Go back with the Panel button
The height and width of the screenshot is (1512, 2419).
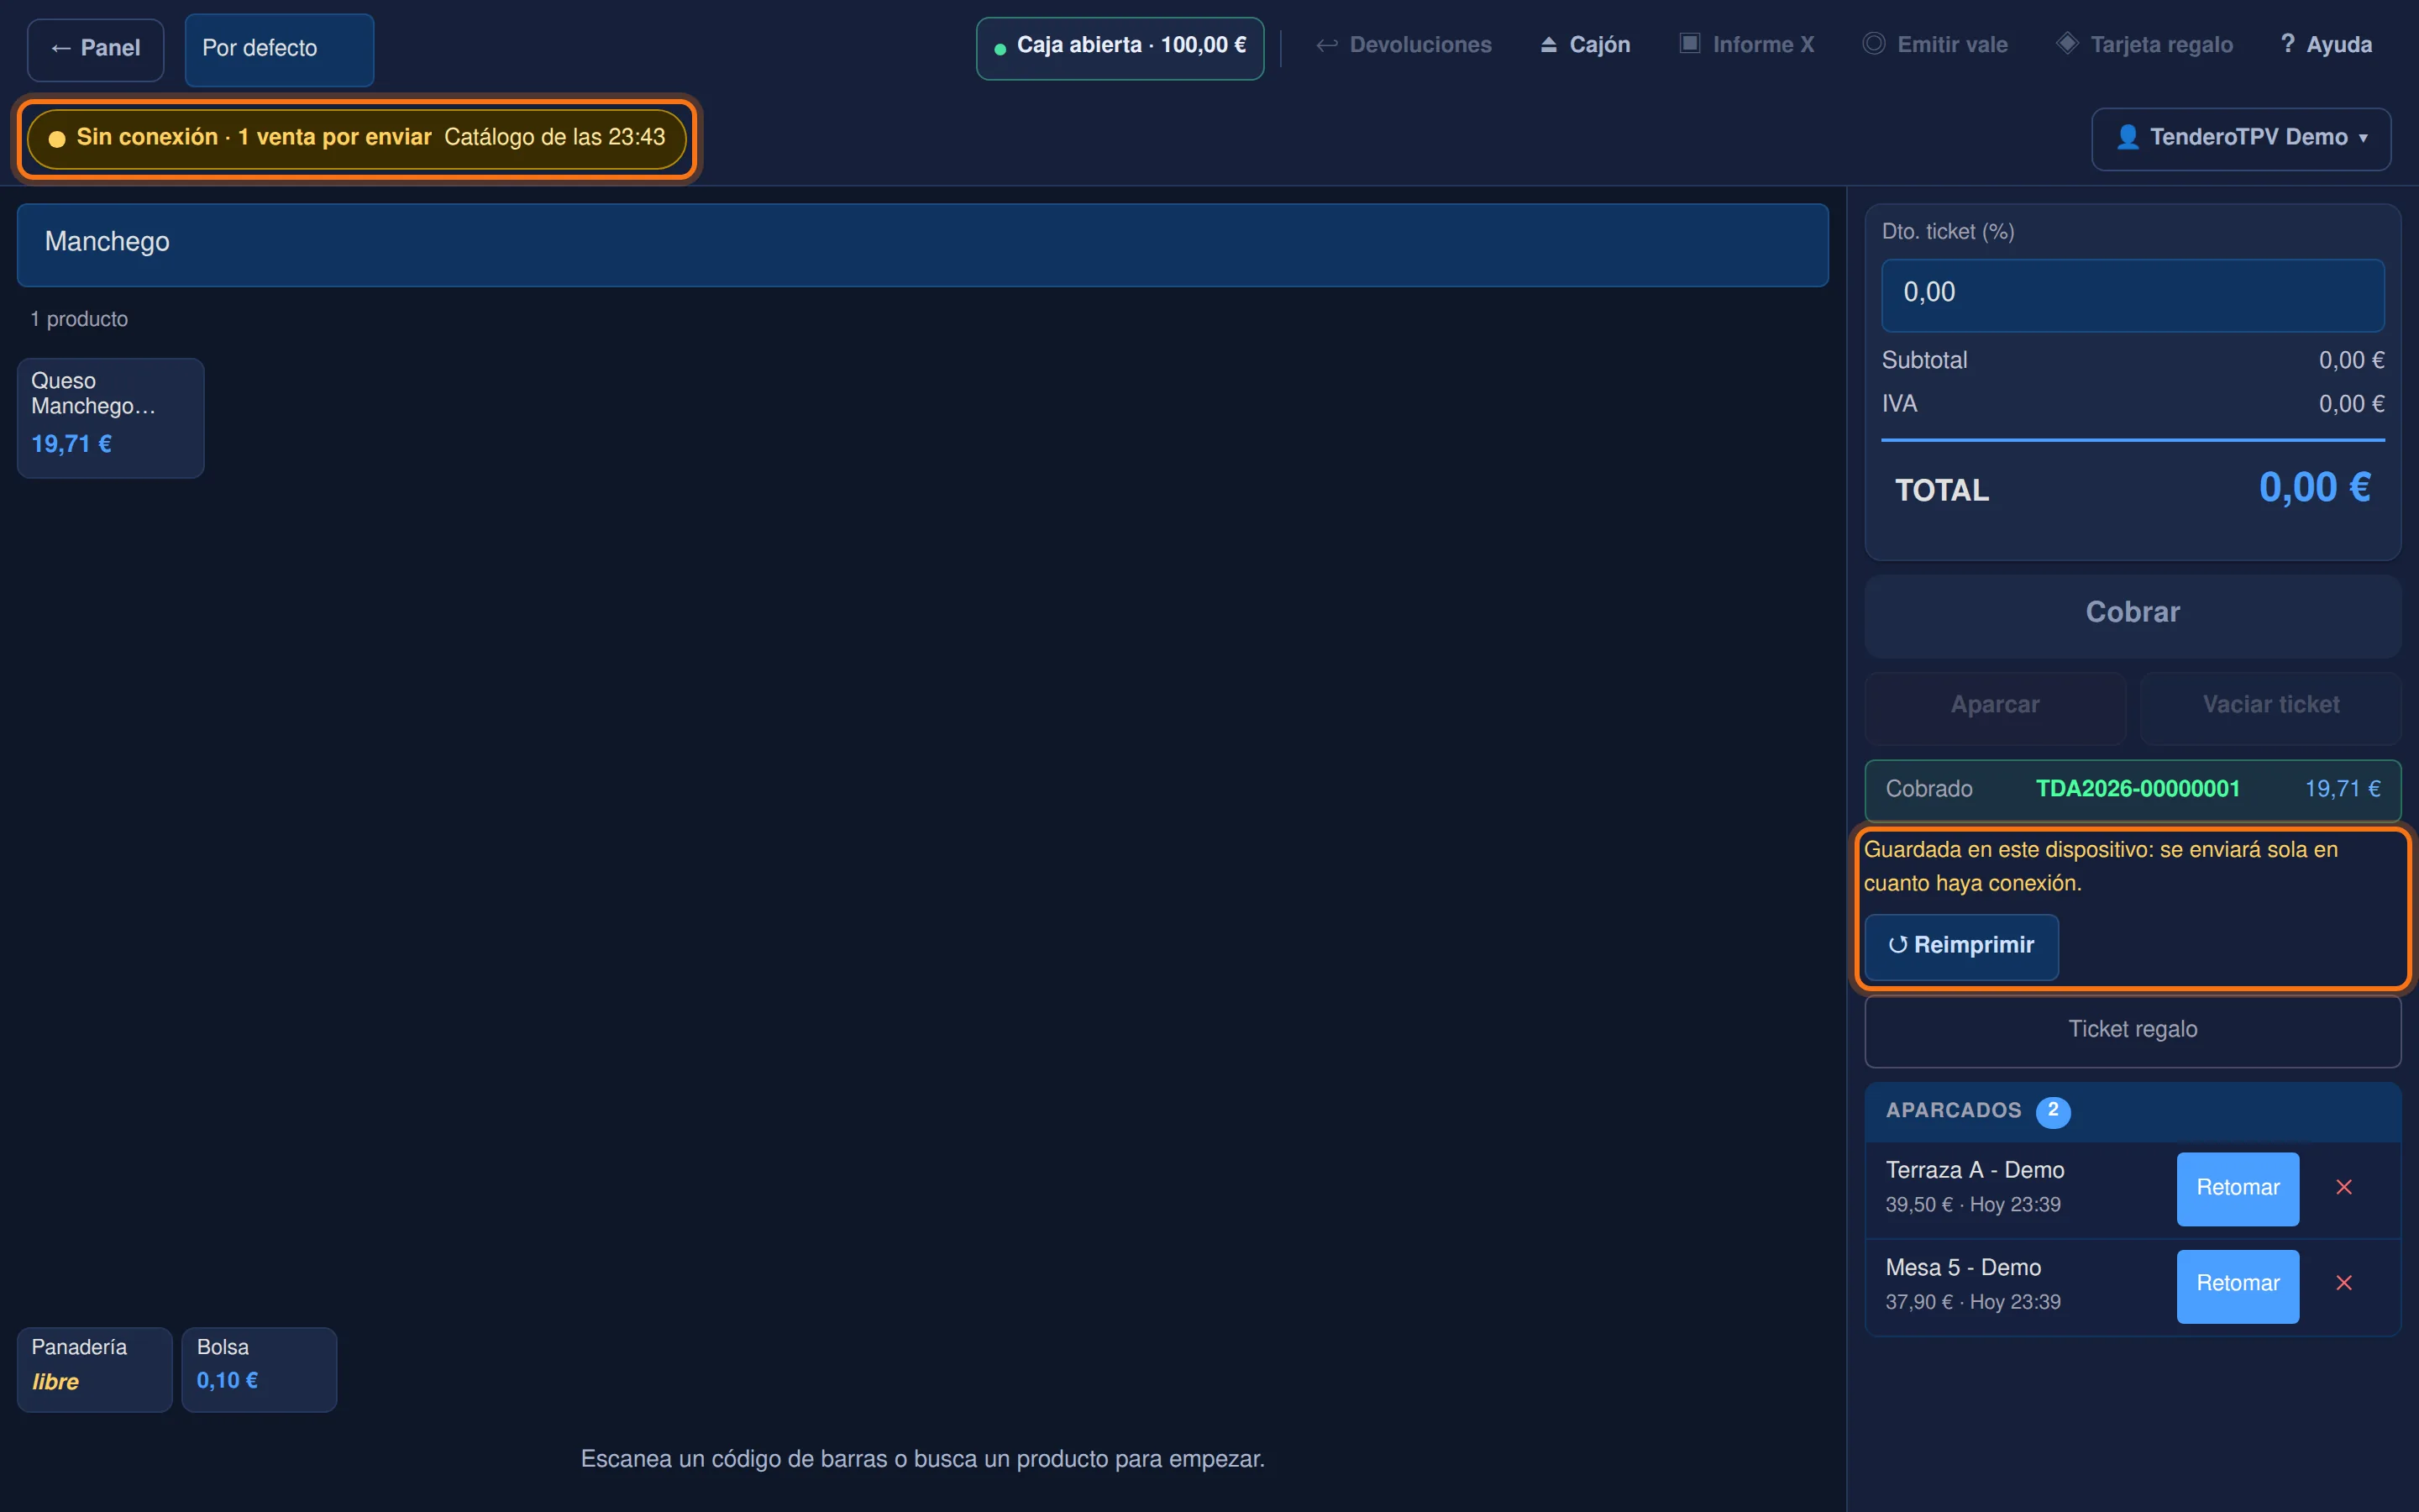pyautogui.click(x=96, y=49)
